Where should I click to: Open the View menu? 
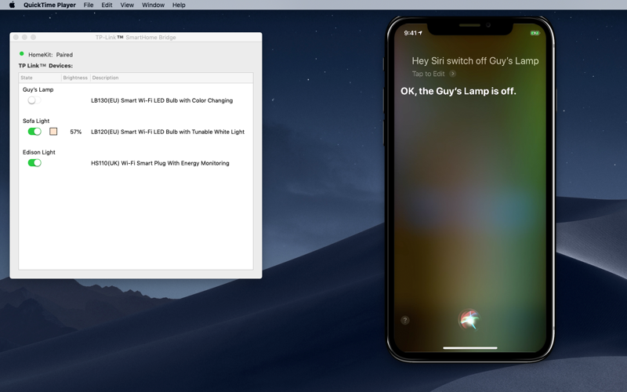(127, 5)
